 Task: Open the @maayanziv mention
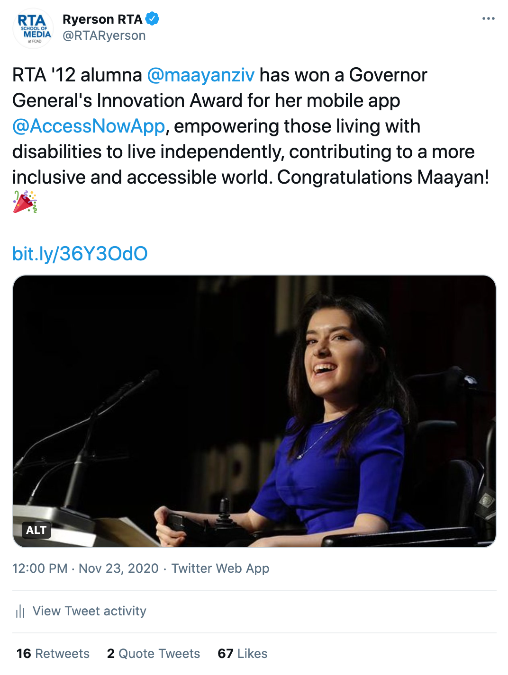(x=200, y=75)
